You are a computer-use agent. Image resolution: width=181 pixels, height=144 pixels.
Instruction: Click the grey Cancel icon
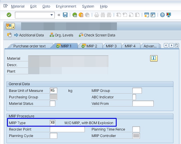point(87,15)
